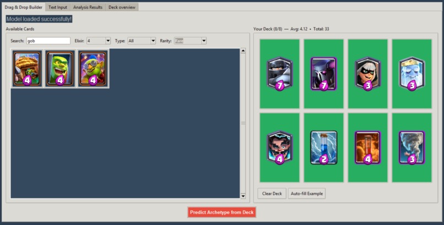This screenshot has height=225, width=444.
Task: Click Predict Archetype from Deck button
Action: (x=221, y=212)
